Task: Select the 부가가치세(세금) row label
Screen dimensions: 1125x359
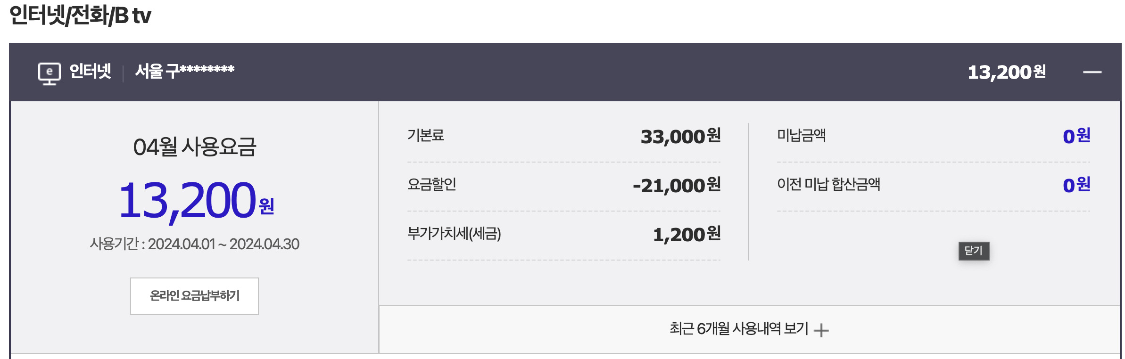Action: [454, 233]
